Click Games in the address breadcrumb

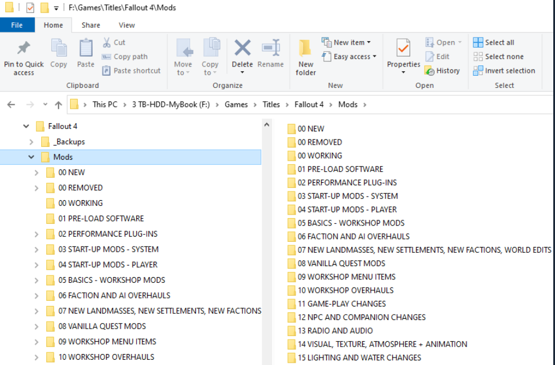[x=236, y=105]
